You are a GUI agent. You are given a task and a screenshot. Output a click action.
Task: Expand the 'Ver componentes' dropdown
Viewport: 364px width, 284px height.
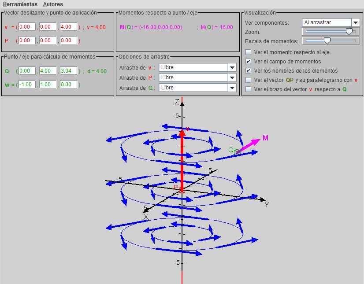coord(355,22)
